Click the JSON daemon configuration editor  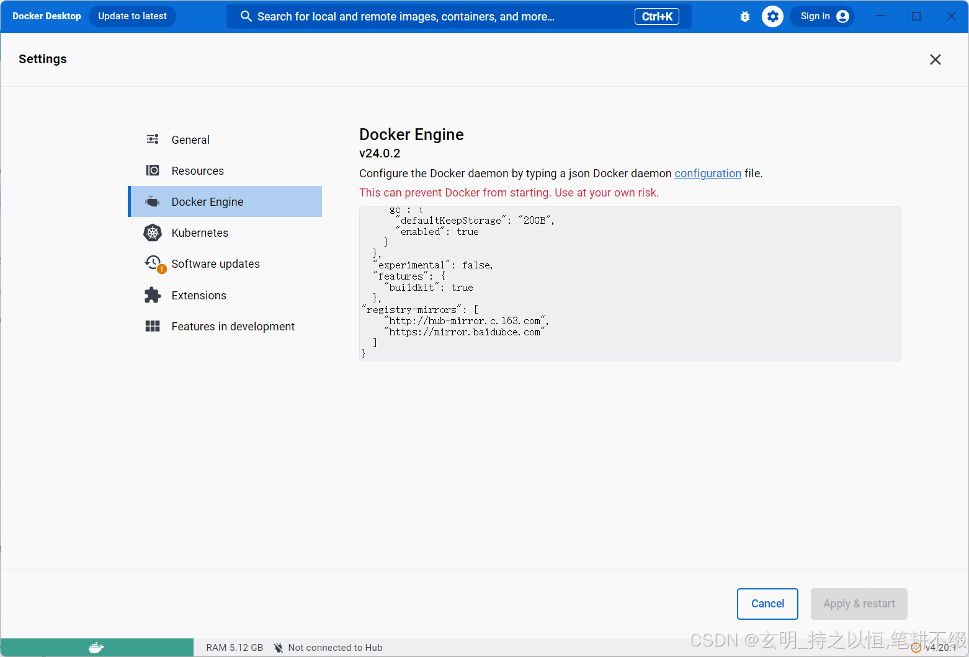(x=630, y=283)
